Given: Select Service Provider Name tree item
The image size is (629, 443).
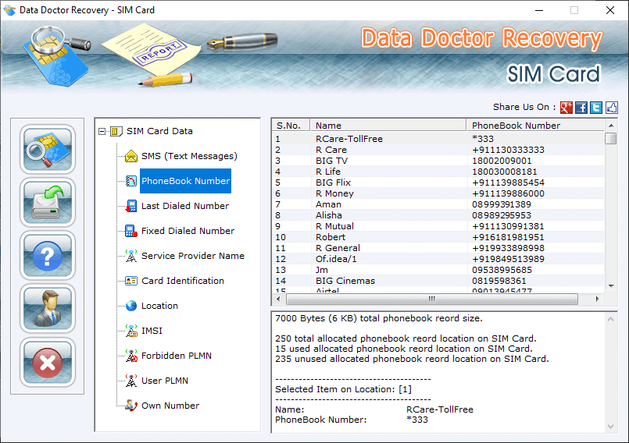Looking at the screenshot, I should 192,256.
